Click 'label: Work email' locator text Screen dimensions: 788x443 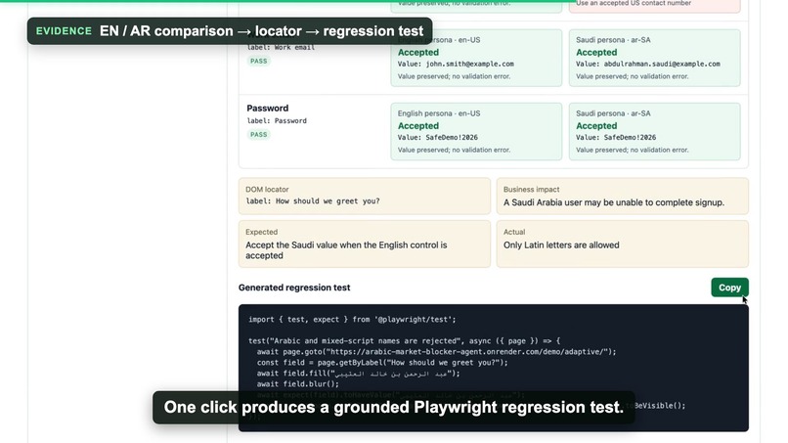[x=281, y=47]
